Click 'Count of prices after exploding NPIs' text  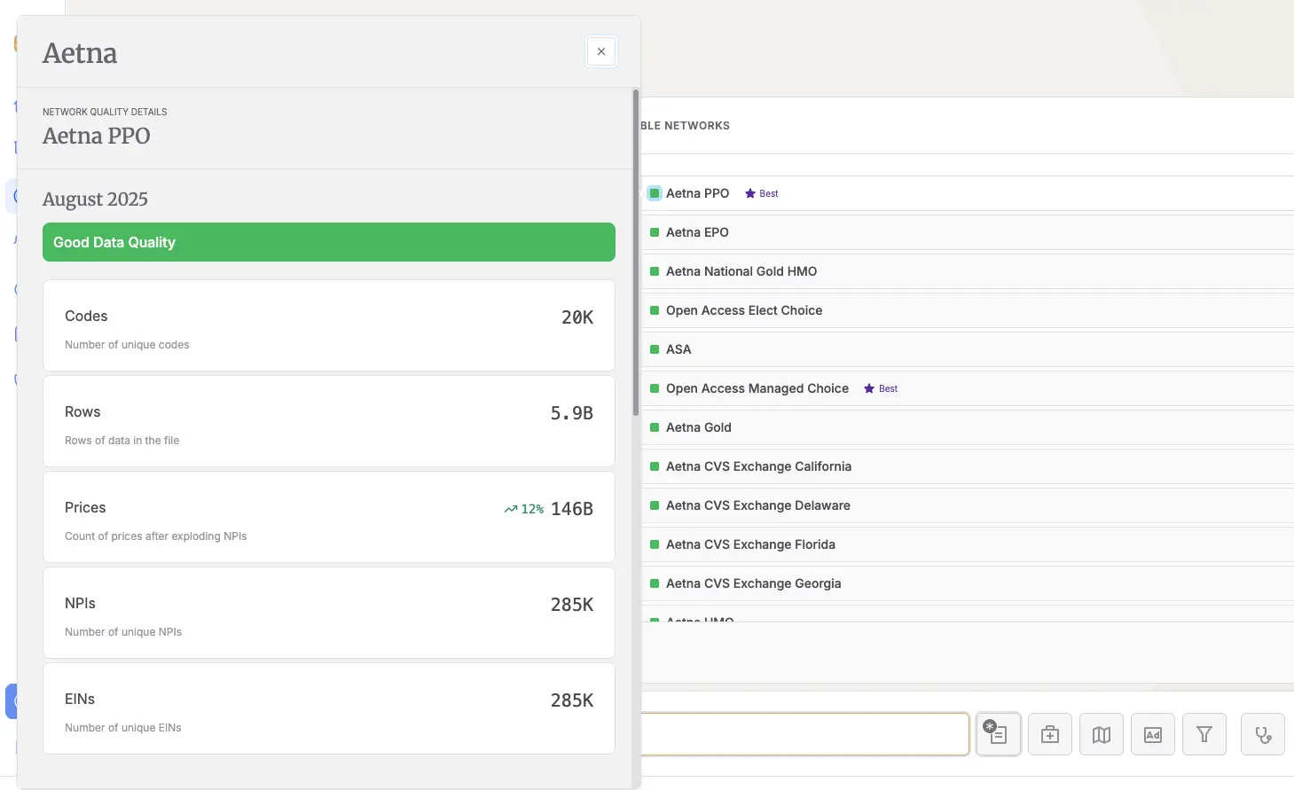click(x=155, y=536)
